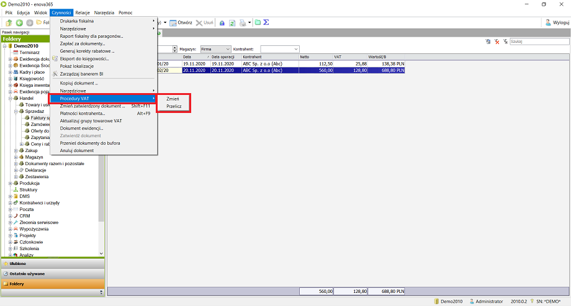Open the printer dropdown arrow
The width and height of the screenshot is (571, 306).
(x=250, y=23)
